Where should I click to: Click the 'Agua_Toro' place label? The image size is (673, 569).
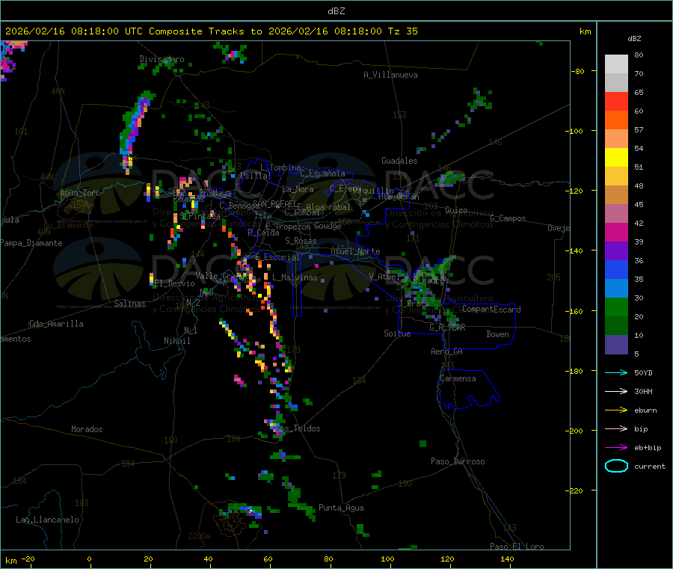(80, 193)
